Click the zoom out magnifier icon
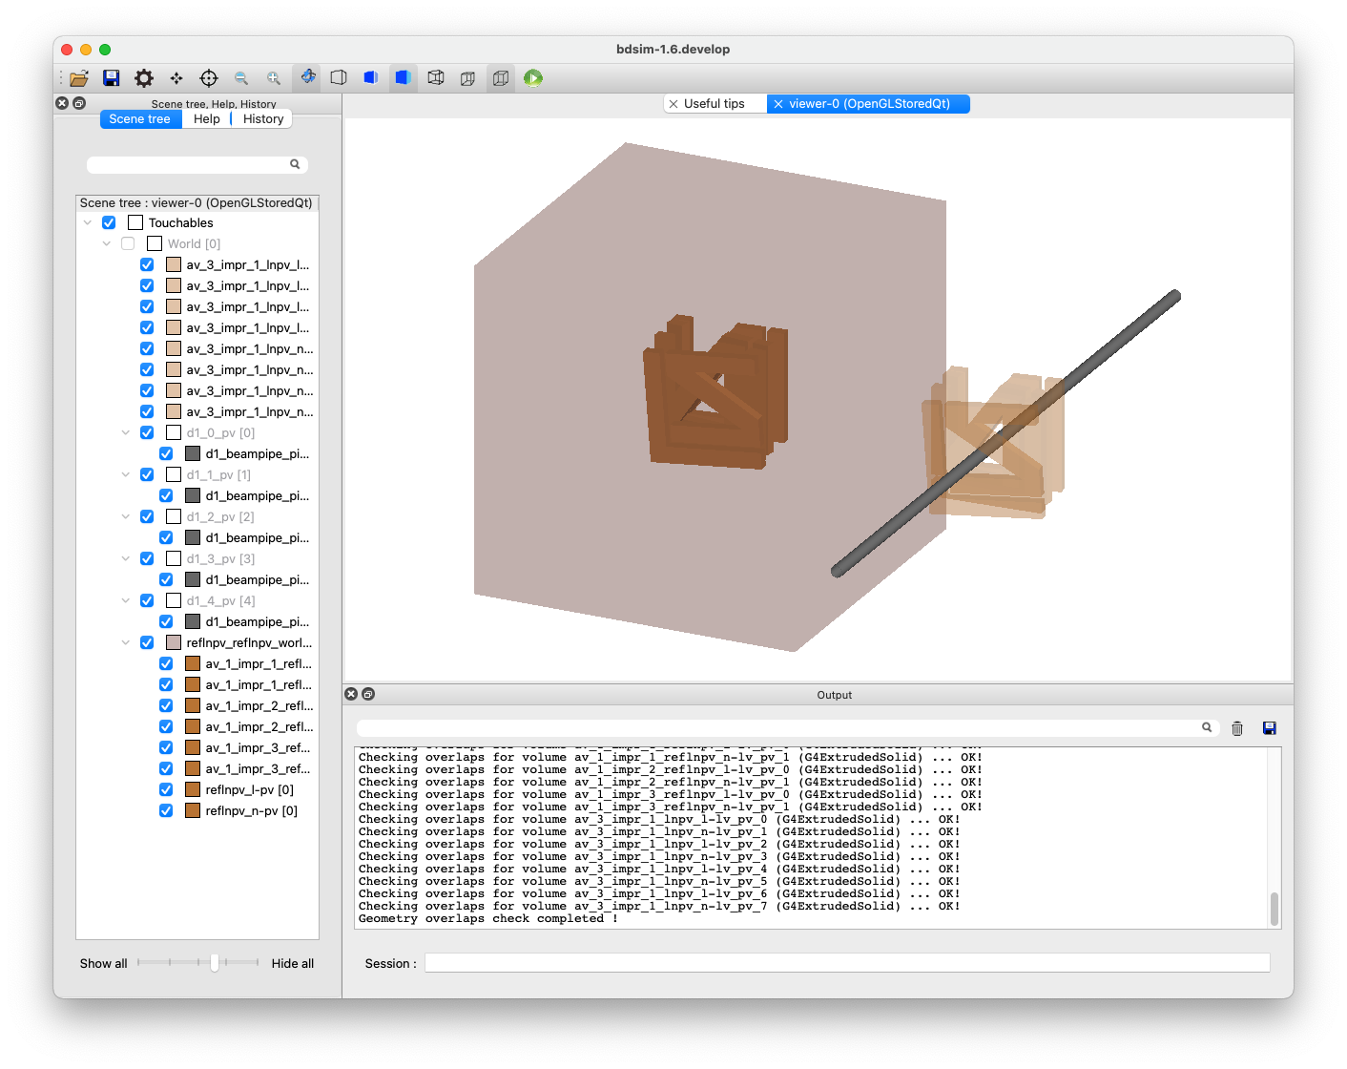The image size is (1347, 1069). 241,78
